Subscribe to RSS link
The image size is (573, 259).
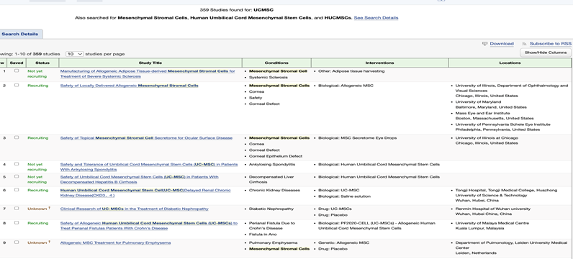pyautogui.click(x=551, y=44)
